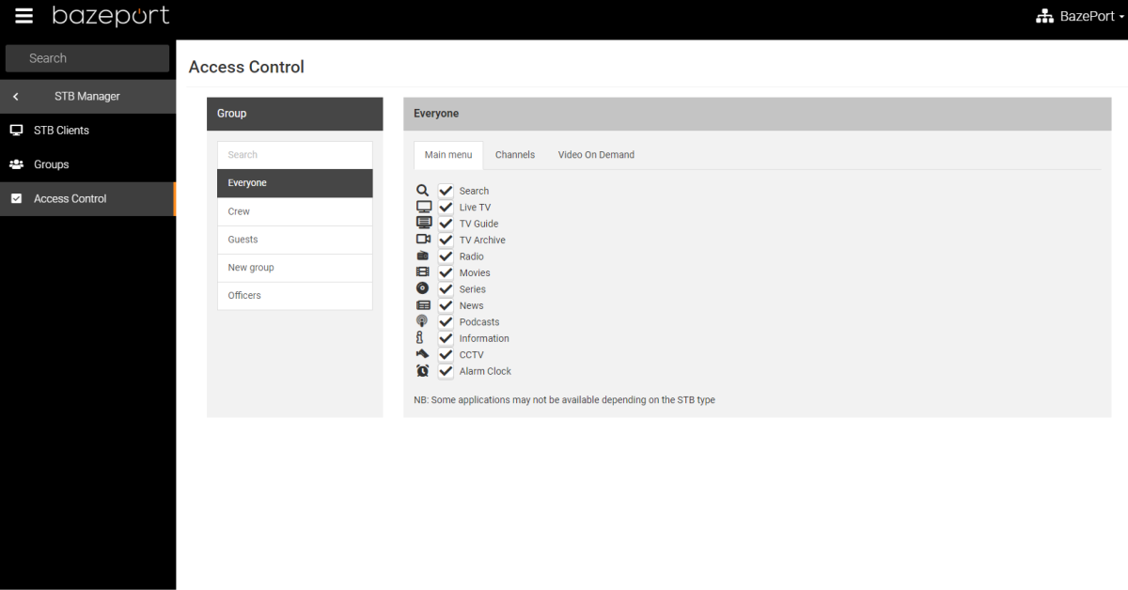Click the Groups people icon

click(x=16, y=164)
